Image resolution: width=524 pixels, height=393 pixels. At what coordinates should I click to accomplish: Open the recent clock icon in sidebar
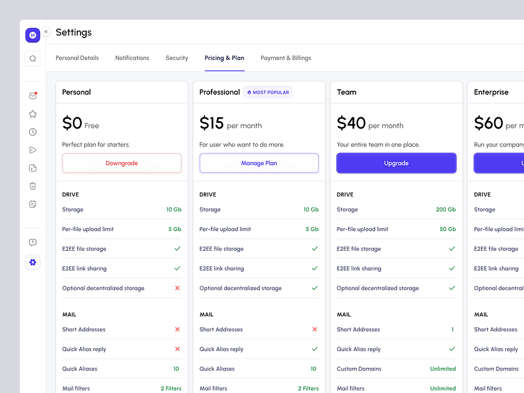point(32,132)
